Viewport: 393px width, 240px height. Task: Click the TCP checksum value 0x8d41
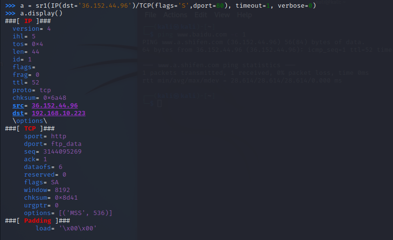[66, 198]
